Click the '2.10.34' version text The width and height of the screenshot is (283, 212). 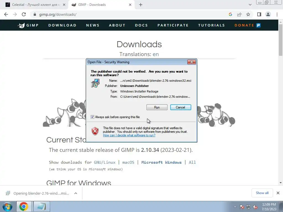click(150, 150)
